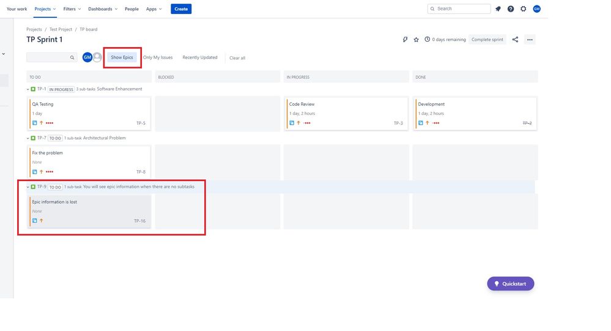The image size is (611, 331).
Task: Click the TP-16 key on the card
Action: click(x=139, y=221)
